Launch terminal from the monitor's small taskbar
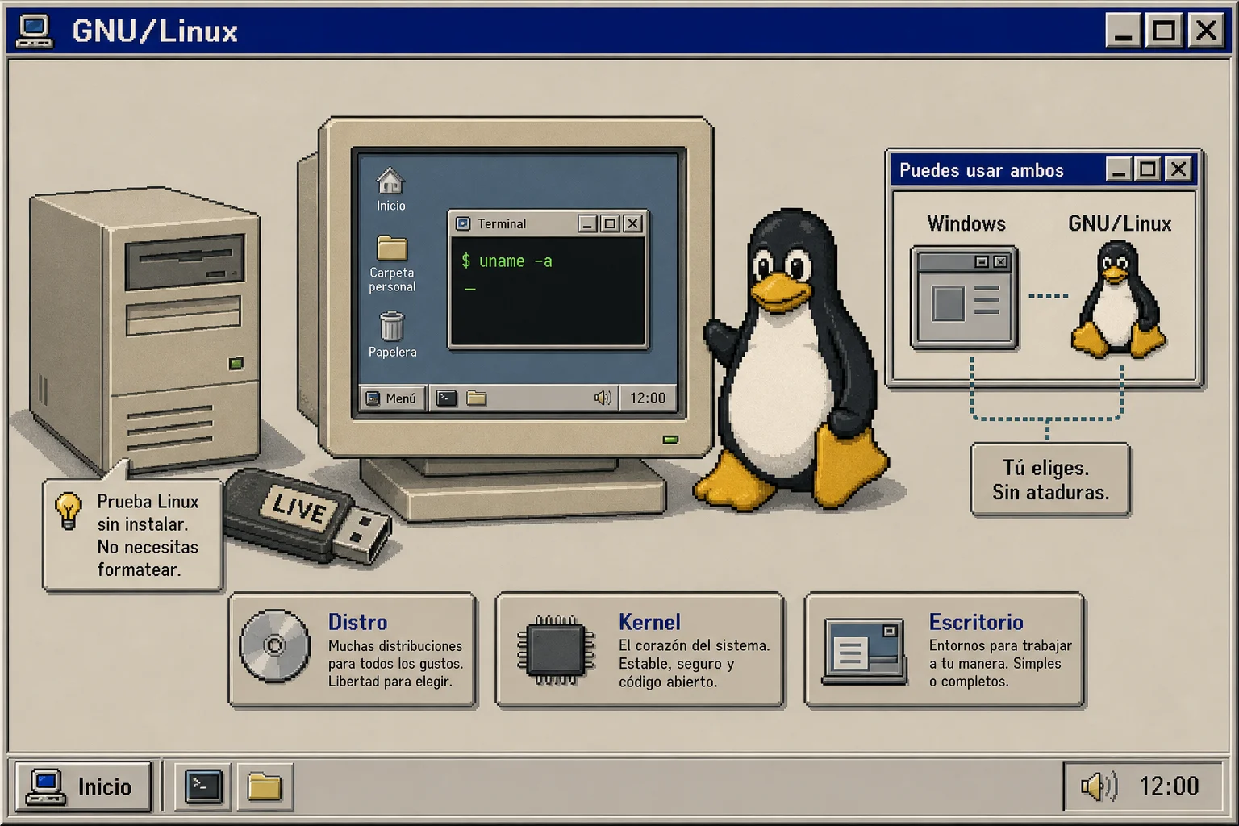The image size is (1239, 826). pyautogui.click(x=446, y=398)
